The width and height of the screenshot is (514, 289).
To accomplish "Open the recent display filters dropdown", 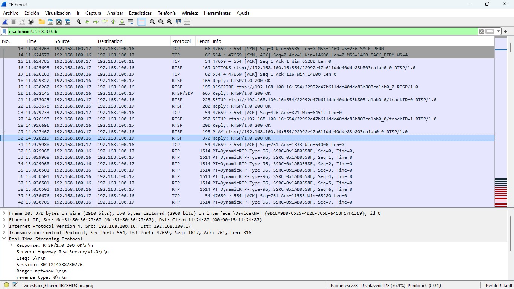I will (499, 31).
